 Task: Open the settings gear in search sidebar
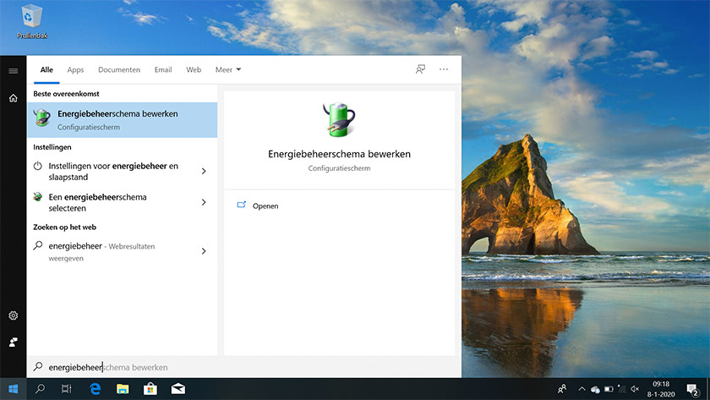pos(14,315)
